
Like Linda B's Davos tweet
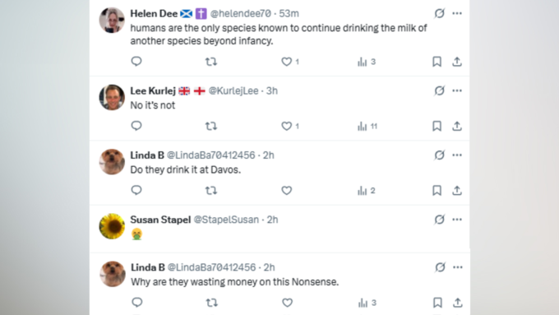[287, 190]
